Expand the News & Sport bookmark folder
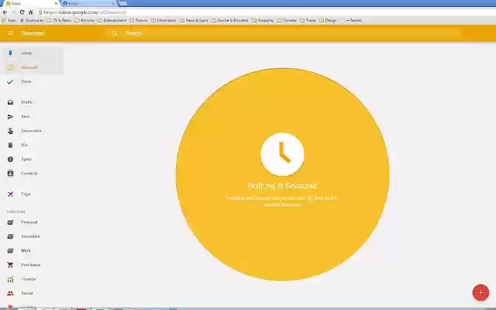496x310 pixels. tap(194, 20)
